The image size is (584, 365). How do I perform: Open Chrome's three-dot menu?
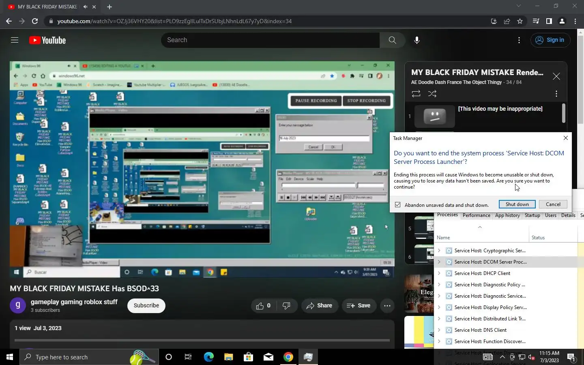(x=575, y=21)
